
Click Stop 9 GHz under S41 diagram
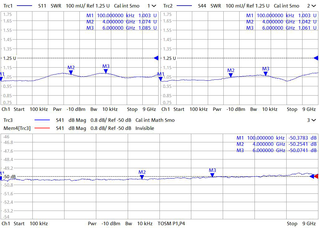pyautogui.click(x=301, y=224)
